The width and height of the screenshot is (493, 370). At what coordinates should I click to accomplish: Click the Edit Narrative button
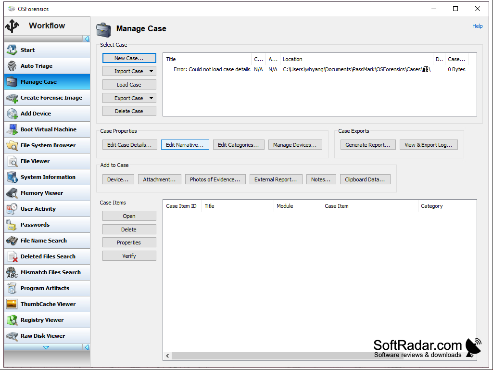point(185,145)
